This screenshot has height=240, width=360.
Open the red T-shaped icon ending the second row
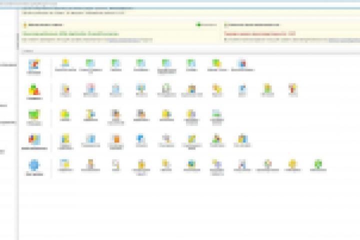point(292,88)
